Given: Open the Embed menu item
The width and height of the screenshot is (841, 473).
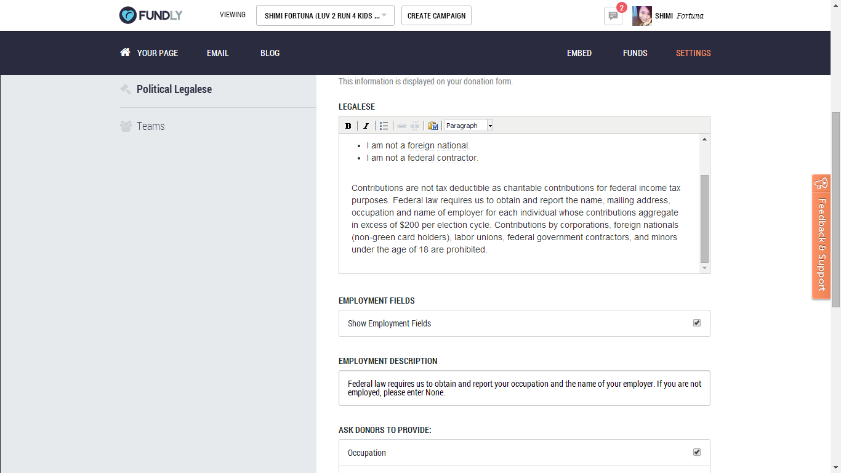Looking at the screenshot, I should pos(579,53).
